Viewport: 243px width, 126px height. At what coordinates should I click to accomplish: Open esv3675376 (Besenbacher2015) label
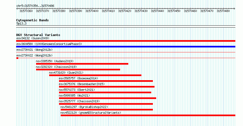point(82,84)
